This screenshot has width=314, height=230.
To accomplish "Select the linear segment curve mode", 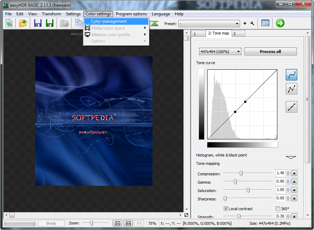I will tap(291, 89).
